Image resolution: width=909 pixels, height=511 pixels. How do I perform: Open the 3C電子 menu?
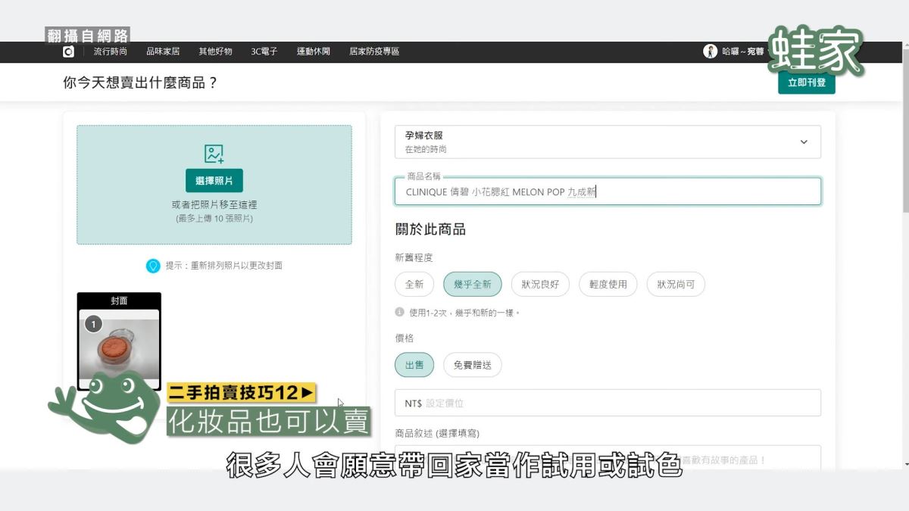point(264,51)
